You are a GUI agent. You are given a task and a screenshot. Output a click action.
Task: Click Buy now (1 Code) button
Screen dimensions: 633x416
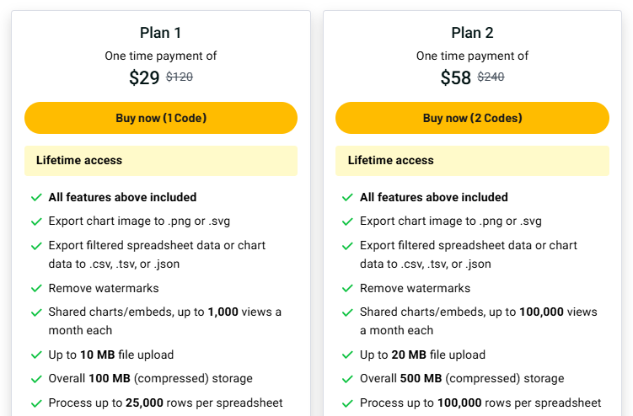(161, 118)
